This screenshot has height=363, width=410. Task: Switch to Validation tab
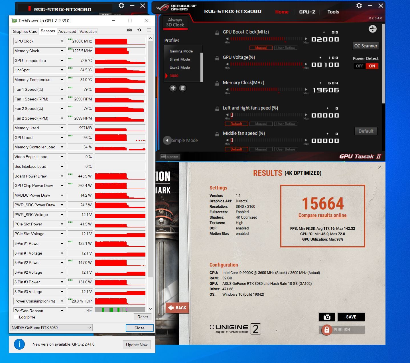[x=88, y=31]
